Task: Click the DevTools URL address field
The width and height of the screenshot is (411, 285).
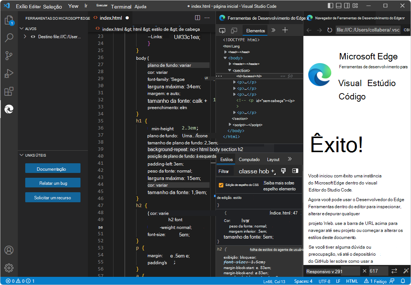Action: click(368, 30)
